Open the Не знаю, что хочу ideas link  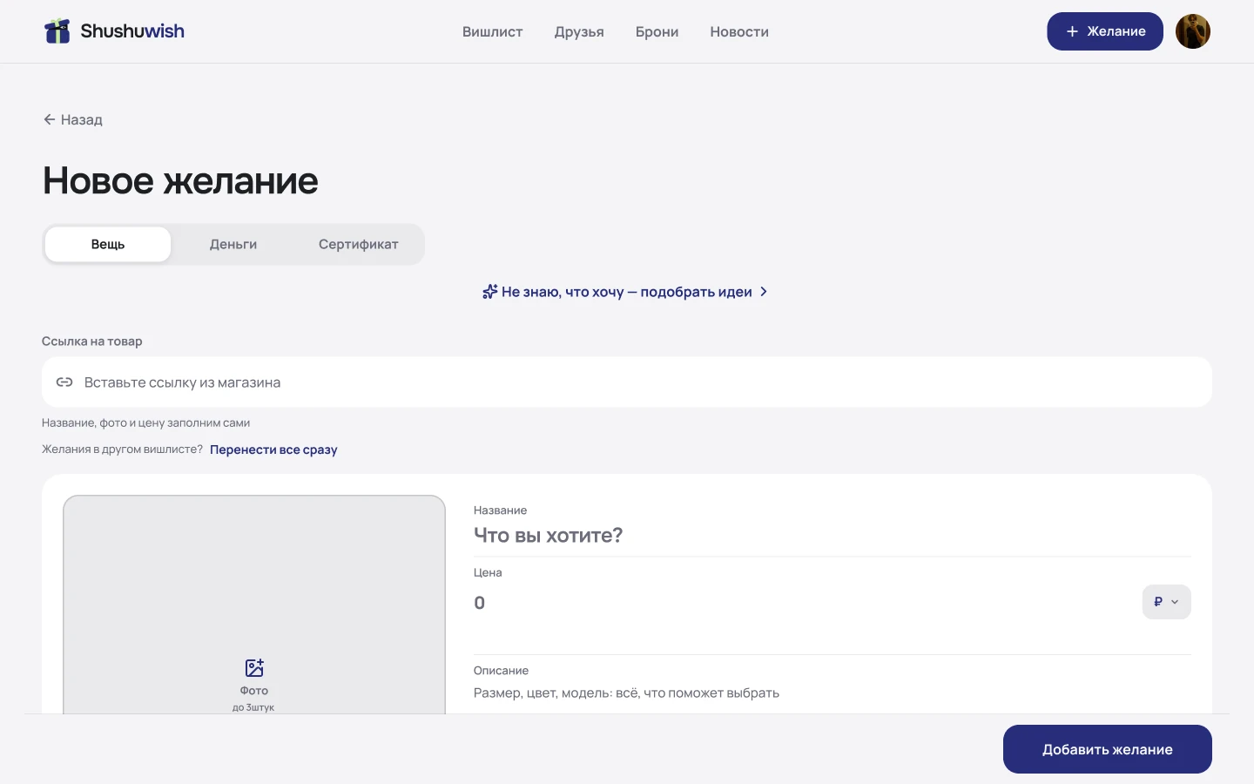pyautogui.click(x=625, y=292)
